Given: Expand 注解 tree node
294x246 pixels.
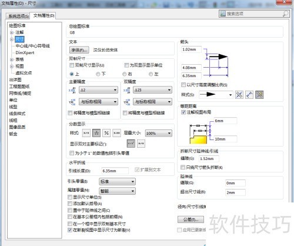Looking at the screenshot, I should [x=12, y=32].
